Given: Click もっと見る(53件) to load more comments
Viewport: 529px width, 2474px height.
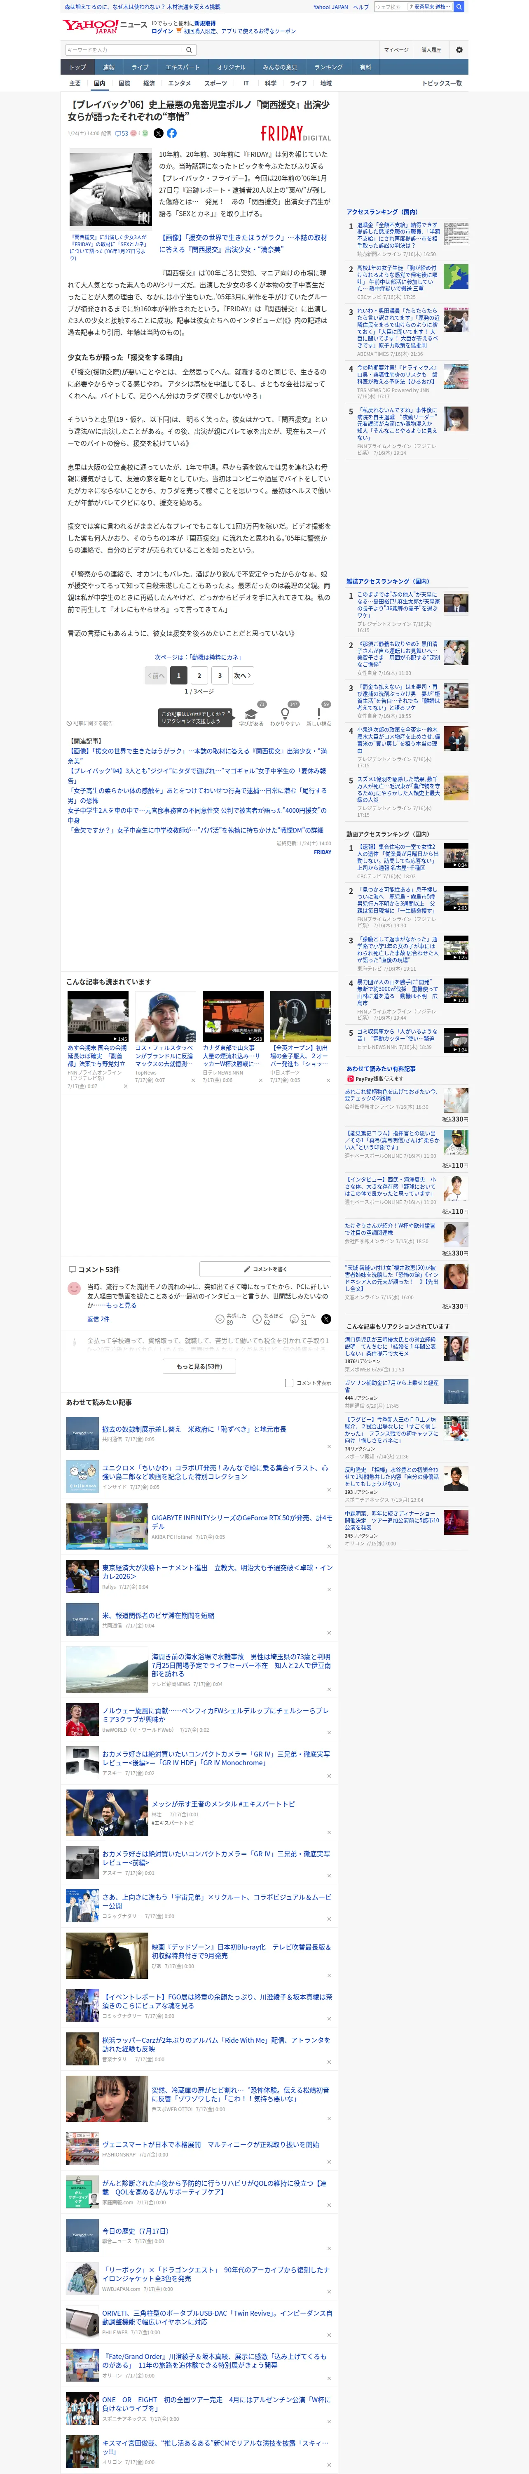Looking at the screenshot, I should (200, 1366).
